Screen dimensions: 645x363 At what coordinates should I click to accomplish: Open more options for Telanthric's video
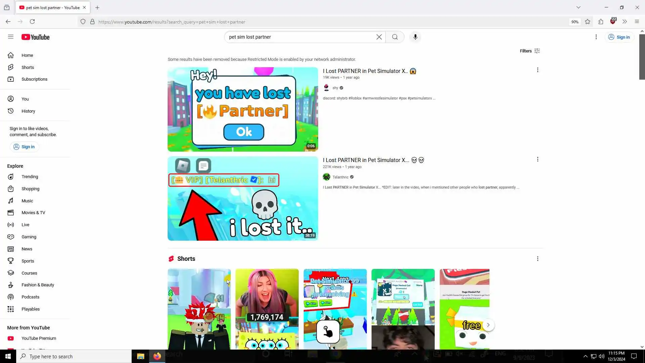tap(537, 159)
